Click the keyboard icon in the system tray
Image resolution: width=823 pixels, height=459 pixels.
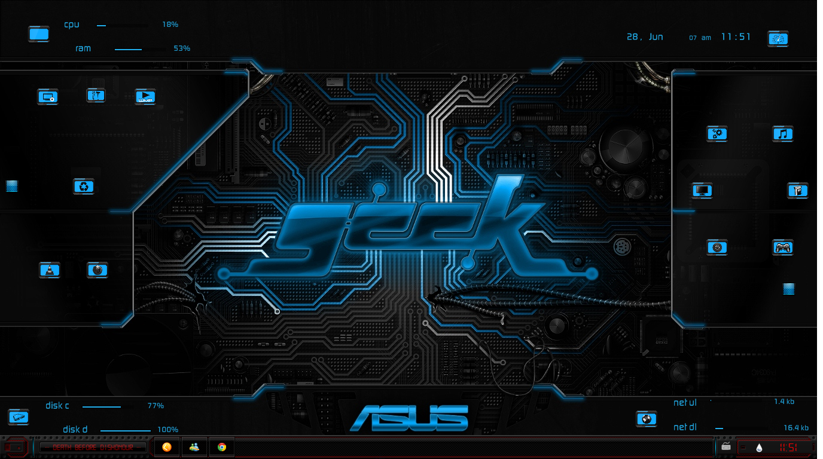point(726,446)
